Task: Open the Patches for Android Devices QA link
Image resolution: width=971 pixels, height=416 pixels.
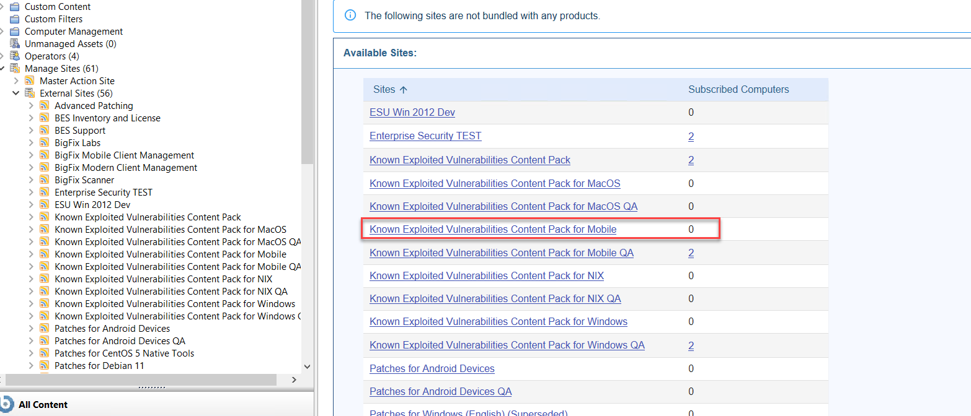Action: pos(440,391)
